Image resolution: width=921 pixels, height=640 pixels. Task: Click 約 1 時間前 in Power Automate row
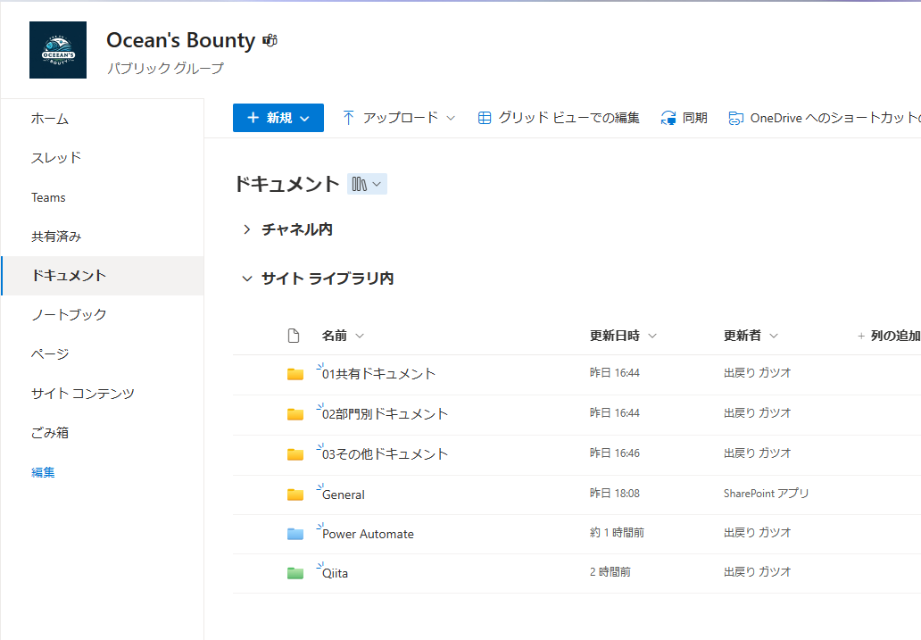pos(617,533)
